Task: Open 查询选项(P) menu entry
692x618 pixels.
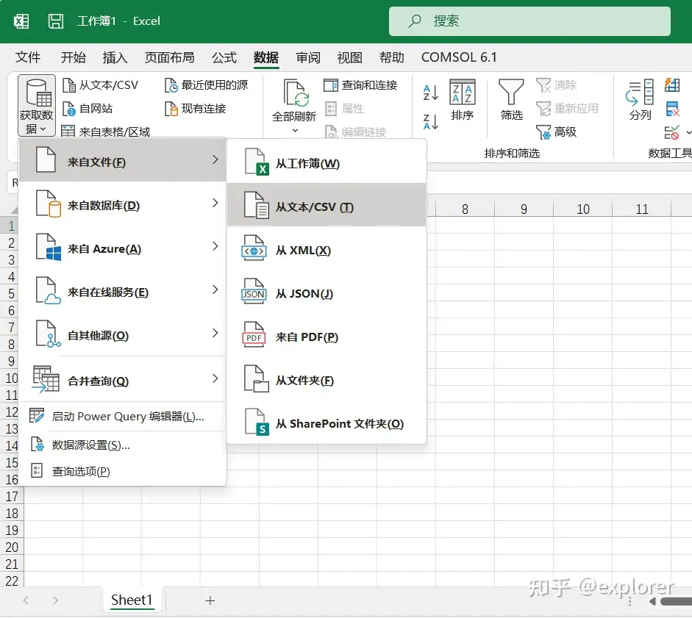Action: click(x=123, y=471)
